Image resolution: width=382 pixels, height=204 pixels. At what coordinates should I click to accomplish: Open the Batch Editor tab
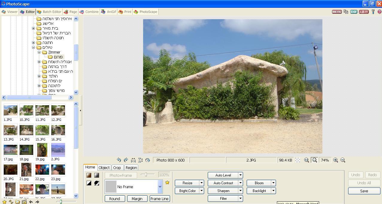(x=49, y=12)
